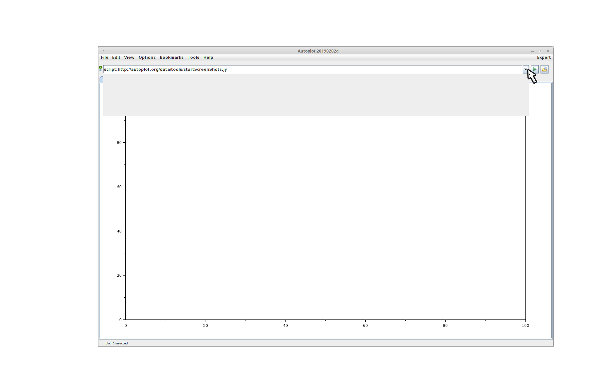The image size is (590, 369).
Task: Open the View menu
Action: tap(129, 58)
